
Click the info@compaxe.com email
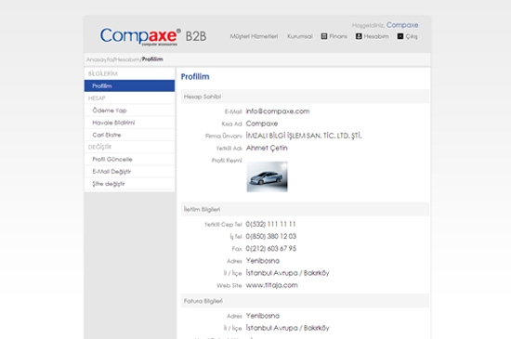[278, 111]
